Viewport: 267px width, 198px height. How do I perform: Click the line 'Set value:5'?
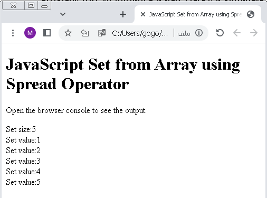[23, 182]
